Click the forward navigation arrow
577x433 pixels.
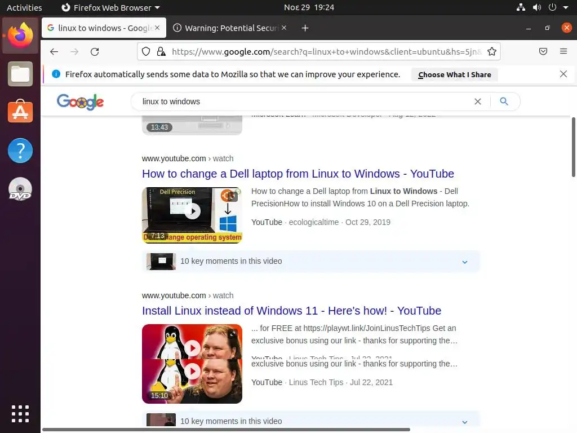(x=74, y=51)
